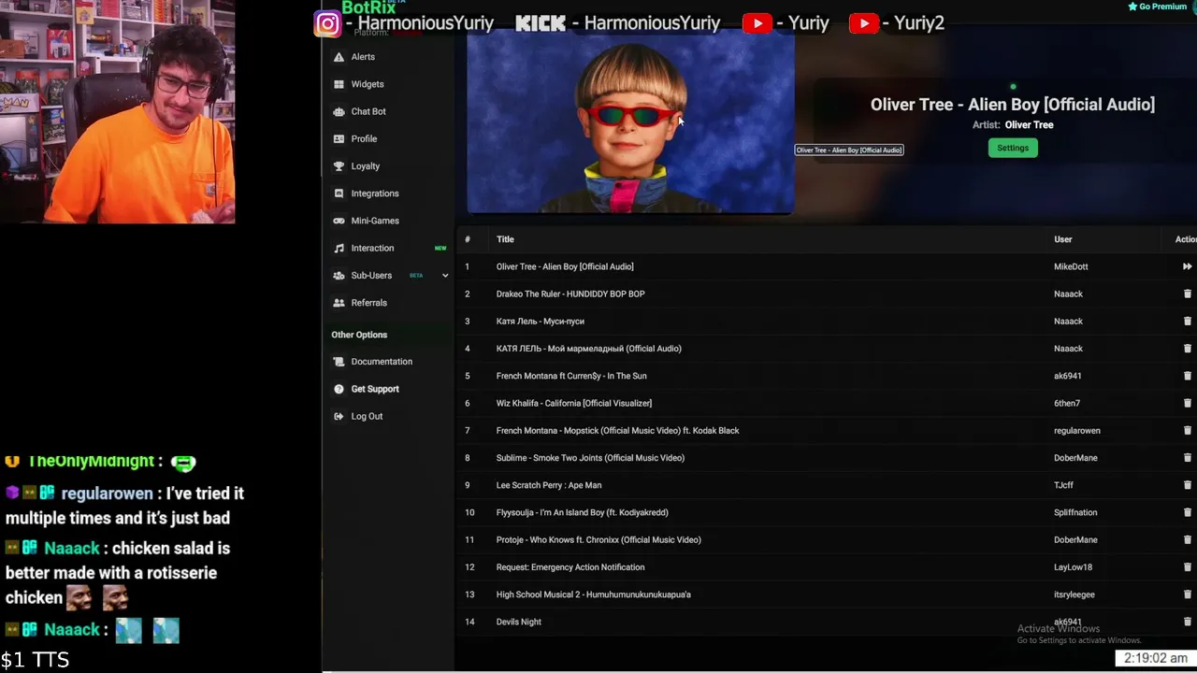The image size is (1197, 673).
Task: Select 'Sublime - Smoke Two Joints' title text
Action: pos(590,458)
